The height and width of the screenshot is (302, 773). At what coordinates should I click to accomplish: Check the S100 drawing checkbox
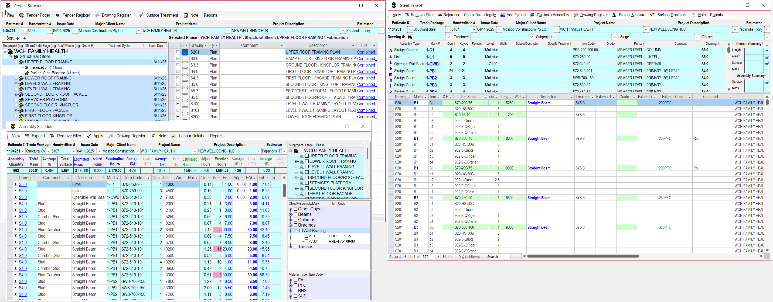185,104
